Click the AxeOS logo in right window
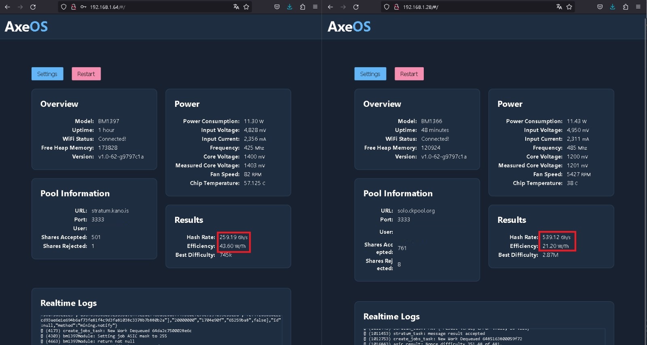This screenshot has height=345, width=647. 349,27
